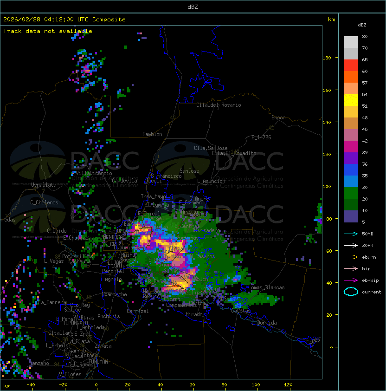This screenshot has width=386, height=391.
Task: Click the cyan 'current' ellipse legend icon
Action: tap(351, 292)
